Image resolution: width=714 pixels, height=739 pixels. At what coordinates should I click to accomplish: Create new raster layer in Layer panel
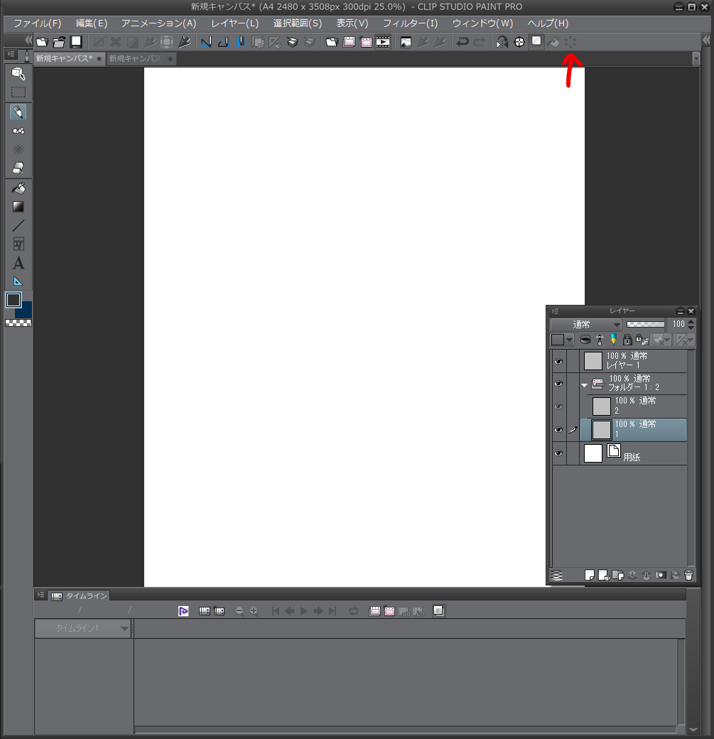pos(589,575)
